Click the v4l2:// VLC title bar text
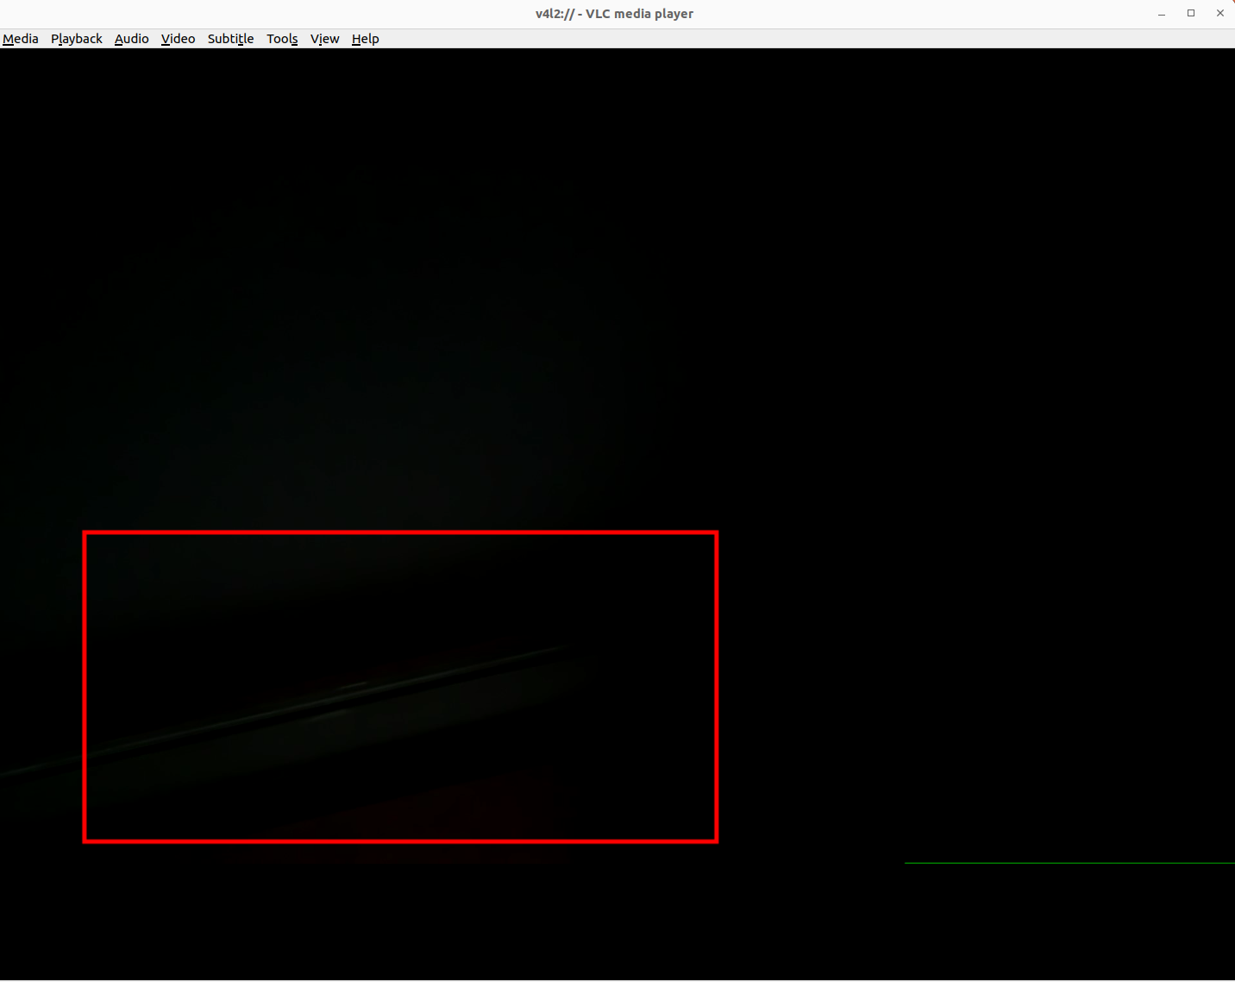The image size is (1235, 982). (614, 14)
